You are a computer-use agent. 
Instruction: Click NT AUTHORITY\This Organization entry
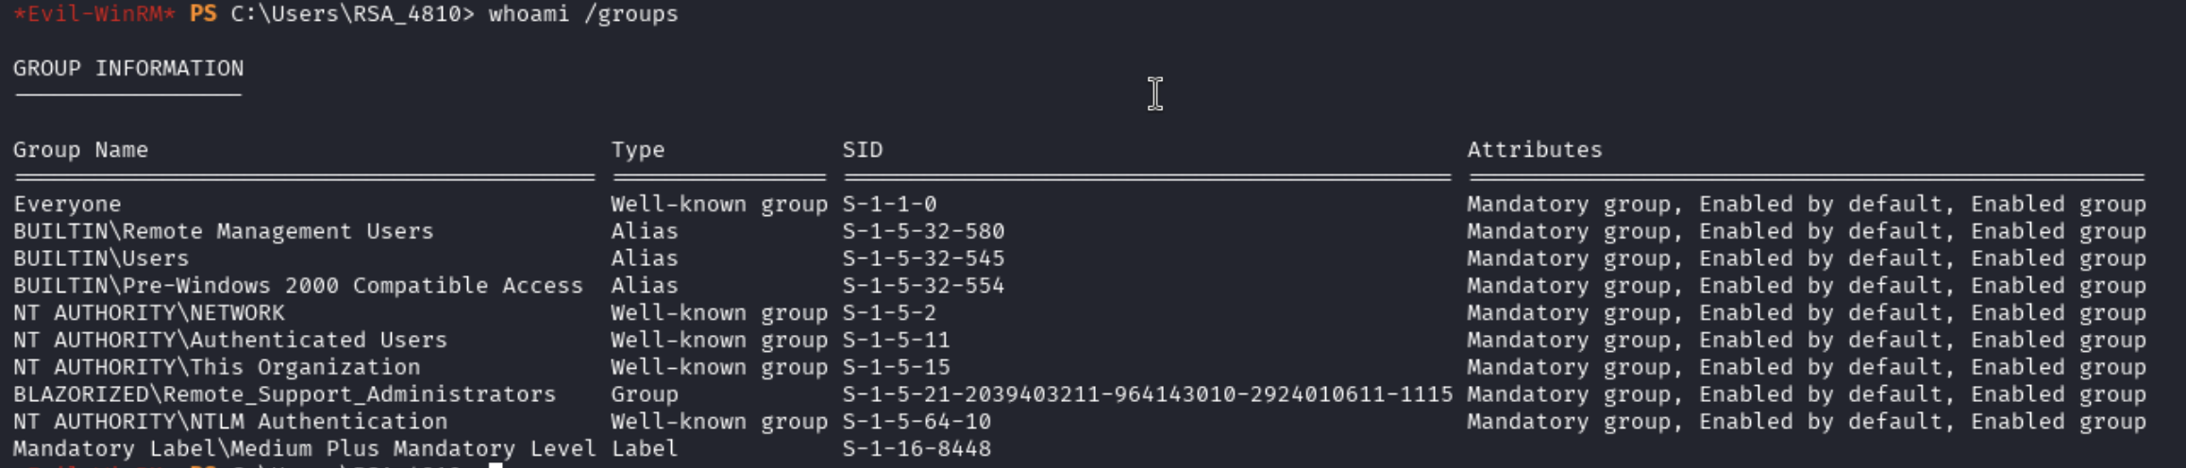click(x=216, y=367)
